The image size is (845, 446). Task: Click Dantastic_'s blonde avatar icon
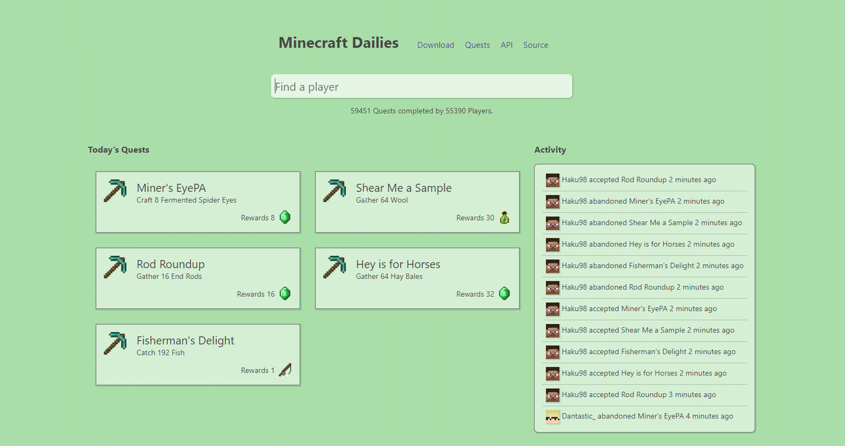click(552, 416)
